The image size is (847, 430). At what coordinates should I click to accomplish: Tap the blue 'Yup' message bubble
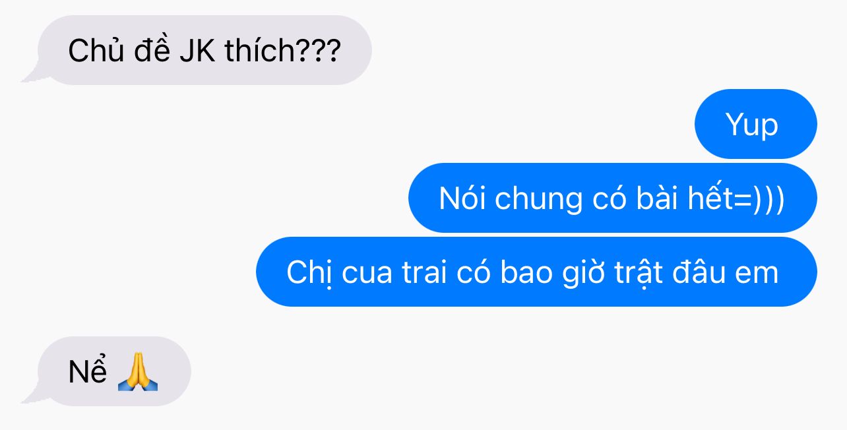pos(755,124)
